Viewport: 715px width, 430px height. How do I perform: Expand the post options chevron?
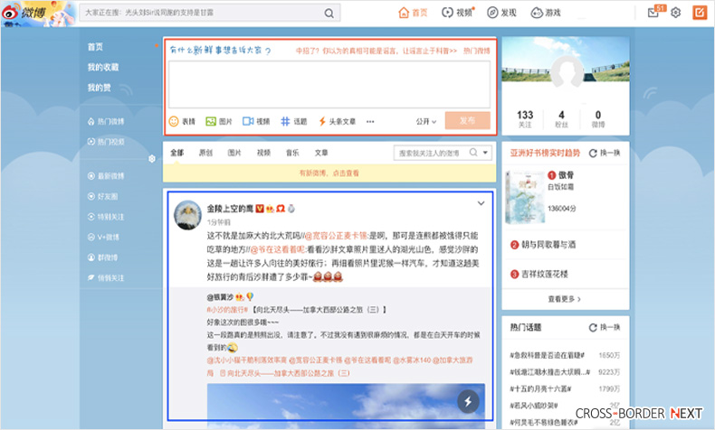tap(481, 203)
